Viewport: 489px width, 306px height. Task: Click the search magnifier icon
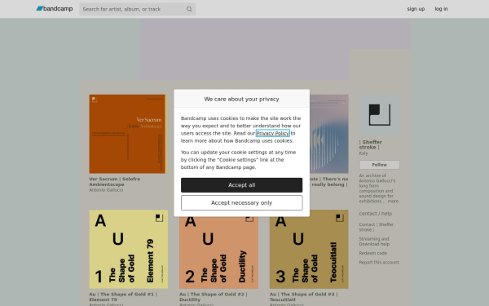[x=189, y=9]
